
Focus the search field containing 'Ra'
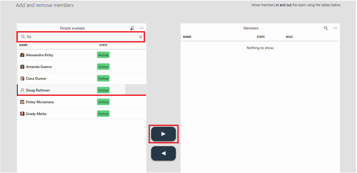click(x=81, y=37)
